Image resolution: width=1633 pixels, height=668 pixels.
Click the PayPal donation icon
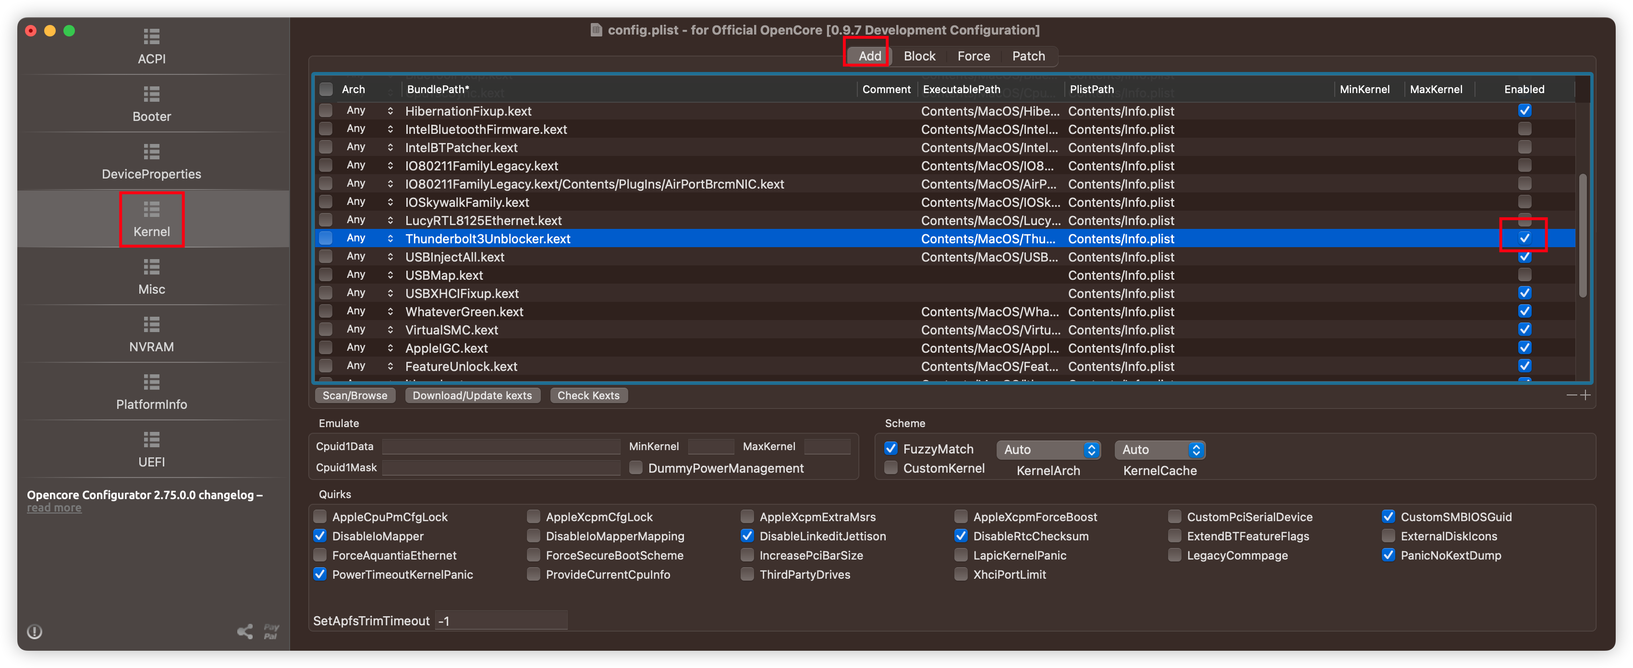click(271, 630)
